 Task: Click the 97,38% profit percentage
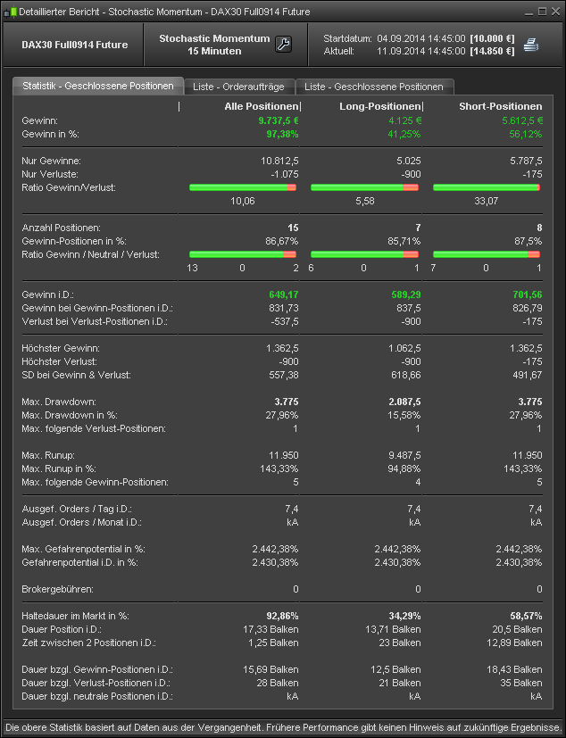click(x=282, y=134)
